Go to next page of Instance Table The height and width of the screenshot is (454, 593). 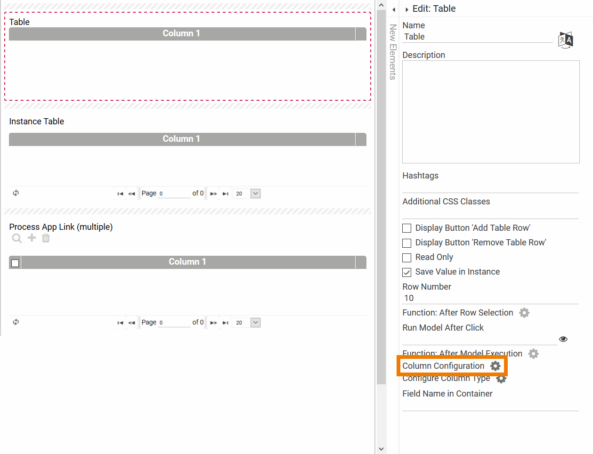[213, 194]
